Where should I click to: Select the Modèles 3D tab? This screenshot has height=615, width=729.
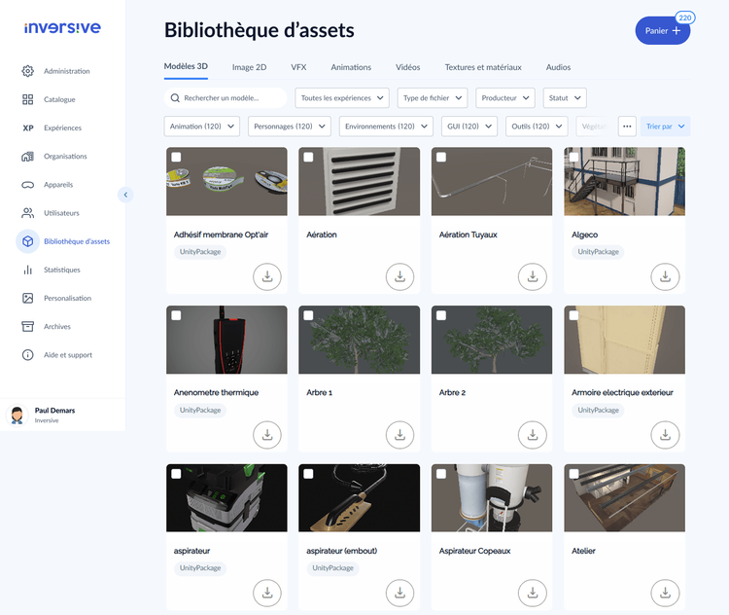click(x=186, y=66)
